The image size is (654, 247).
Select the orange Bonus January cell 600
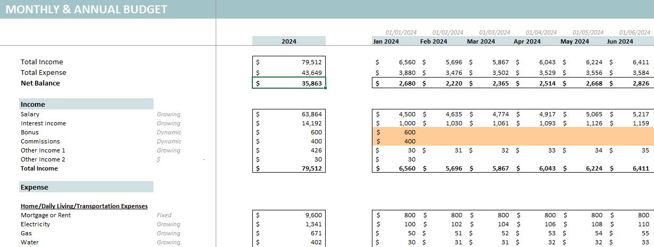pyautogui.click(x=396, y=132)
